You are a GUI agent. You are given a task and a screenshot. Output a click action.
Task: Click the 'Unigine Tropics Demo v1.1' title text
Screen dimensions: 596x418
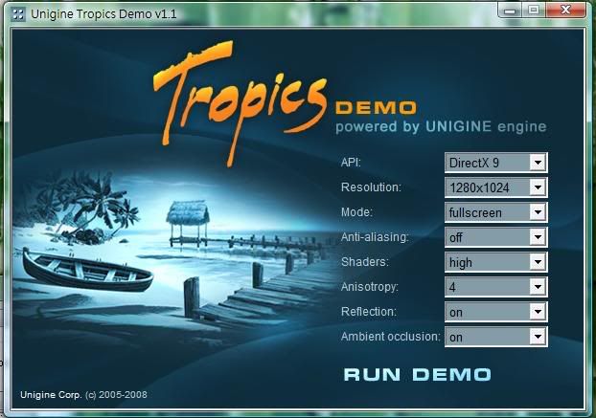click(x=103, y=14)
